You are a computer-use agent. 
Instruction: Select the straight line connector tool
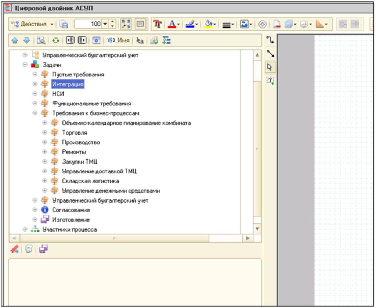point(270,54)
